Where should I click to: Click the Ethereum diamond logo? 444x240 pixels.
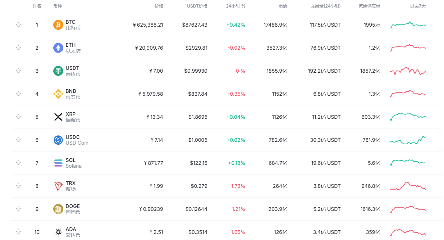(x=58, y=48)
